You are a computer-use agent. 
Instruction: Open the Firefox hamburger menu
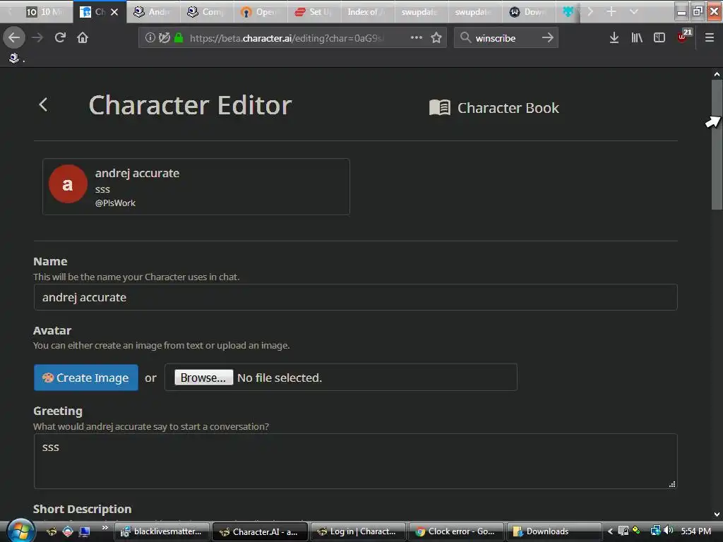pyautogui.click(x=710, y=37)
